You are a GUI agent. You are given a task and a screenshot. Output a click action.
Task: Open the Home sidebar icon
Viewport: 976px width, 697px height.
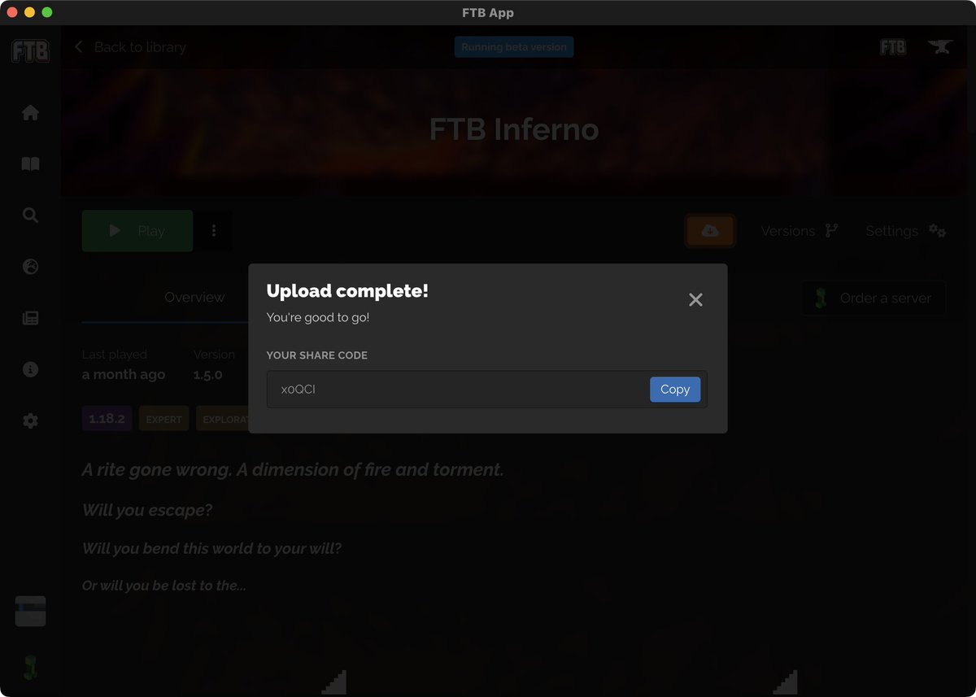30,113
